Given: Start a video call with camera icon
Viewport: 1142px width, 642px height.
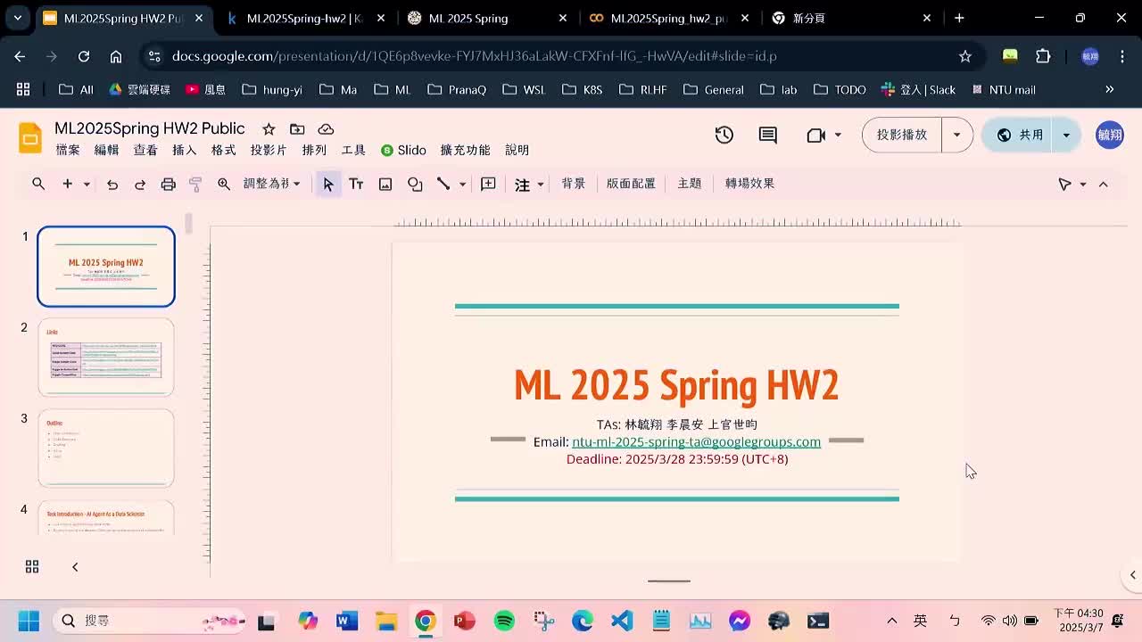Looking at the screenshot, I should pos(815,135).
